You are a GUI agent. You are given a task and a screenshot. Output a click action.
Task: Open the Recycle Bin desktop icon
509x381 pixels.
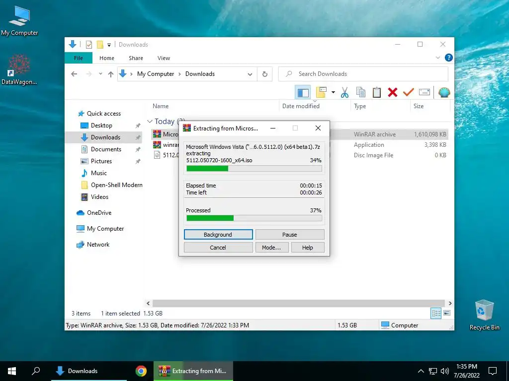[x=484, y=315]
